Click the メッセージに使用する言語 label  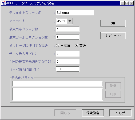pos(29,46)
